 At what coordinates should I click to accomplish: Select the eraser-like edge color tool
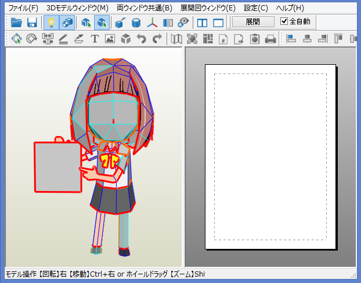tap(79, 39)
